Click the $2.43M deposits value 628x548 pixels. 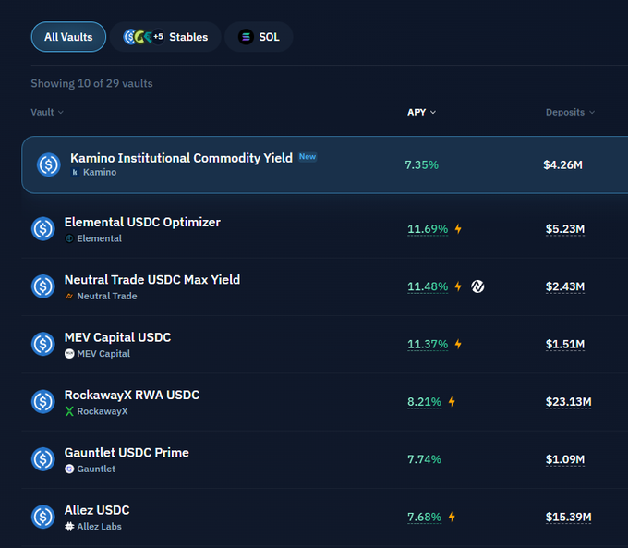(565, 287)
